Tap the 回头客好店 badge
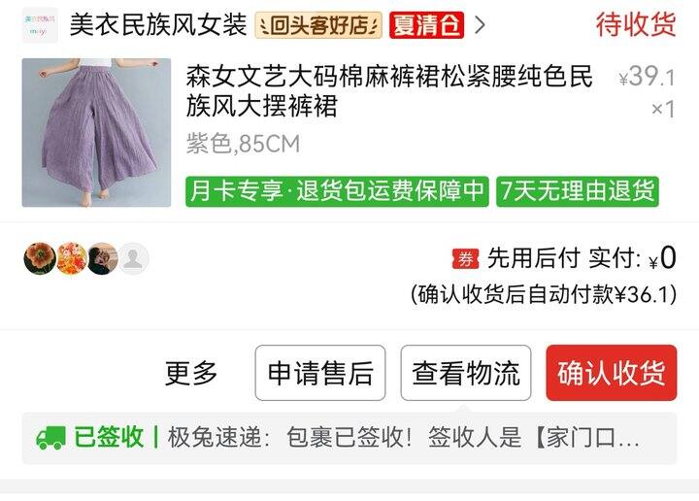The height and width of the screenshot is (501, 699). (x=318, y=25)
